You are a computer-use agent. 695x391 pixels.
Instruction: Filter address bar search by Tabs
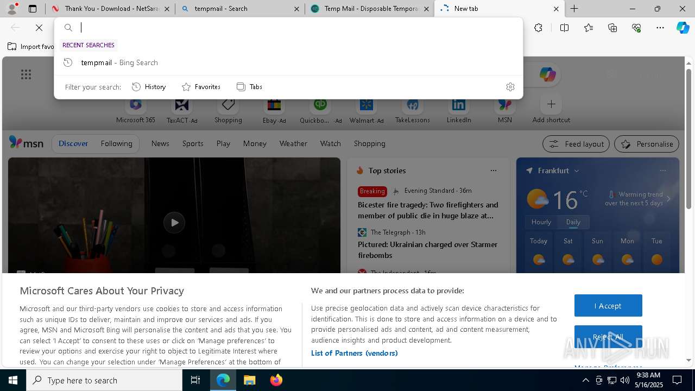249,87
